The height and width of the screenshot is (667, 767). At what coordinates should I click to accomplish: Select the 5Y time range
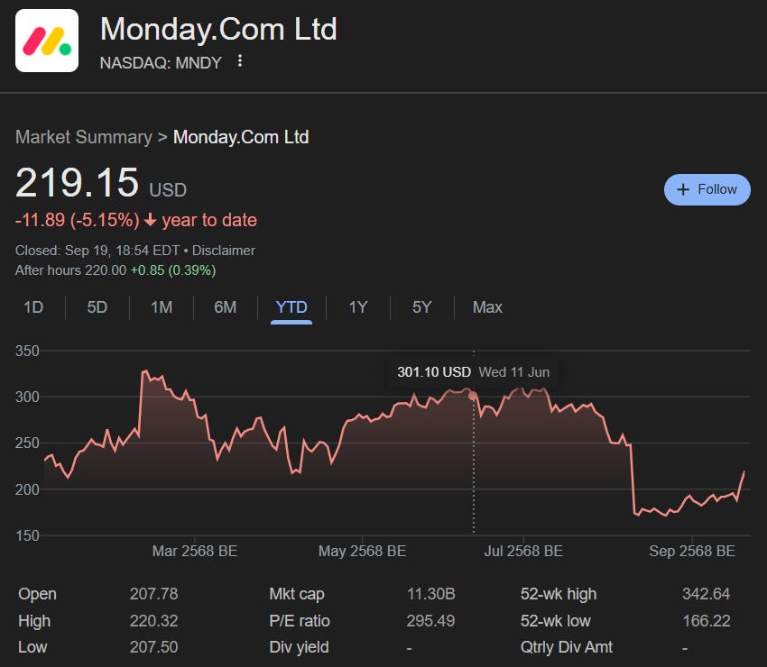(421, 307)
